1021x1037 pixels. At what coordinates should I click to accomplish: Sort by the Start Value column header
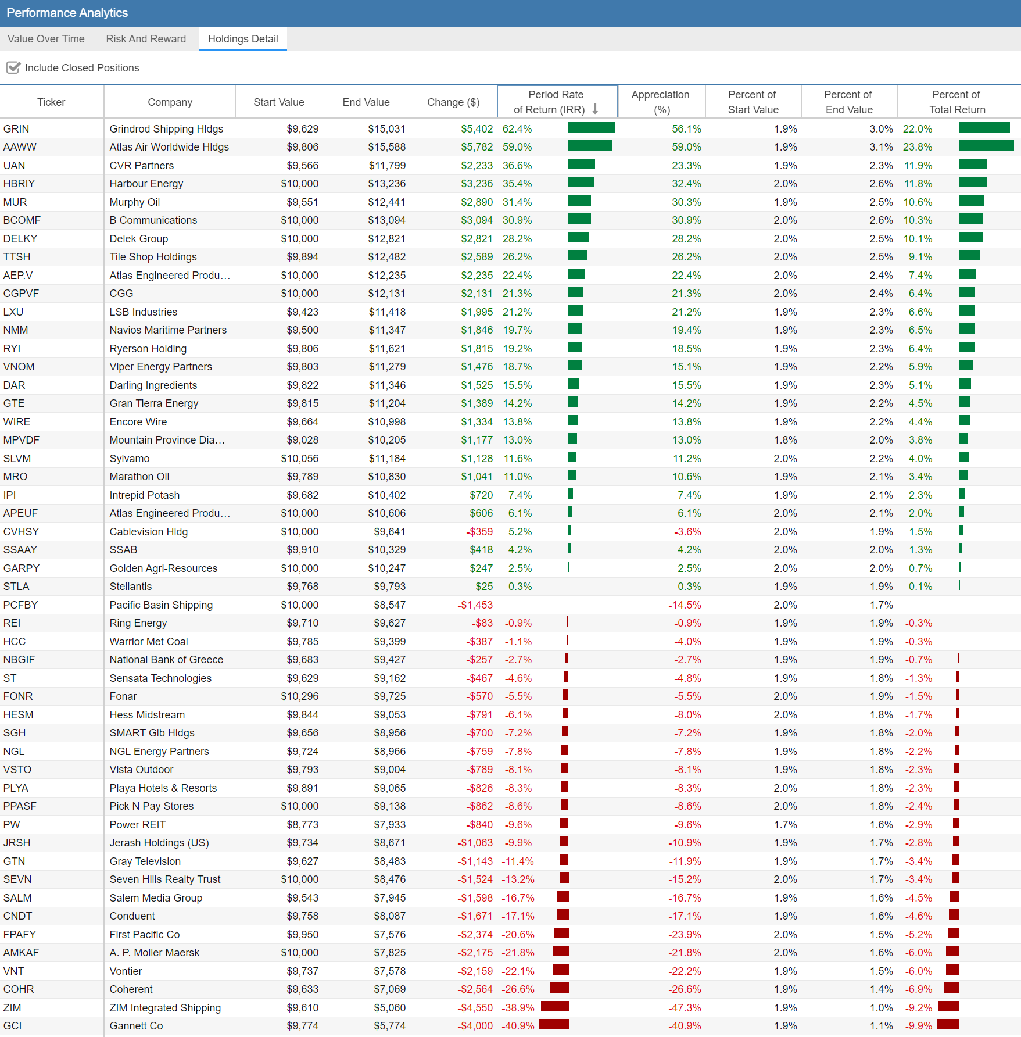click(x=279, y=102)
